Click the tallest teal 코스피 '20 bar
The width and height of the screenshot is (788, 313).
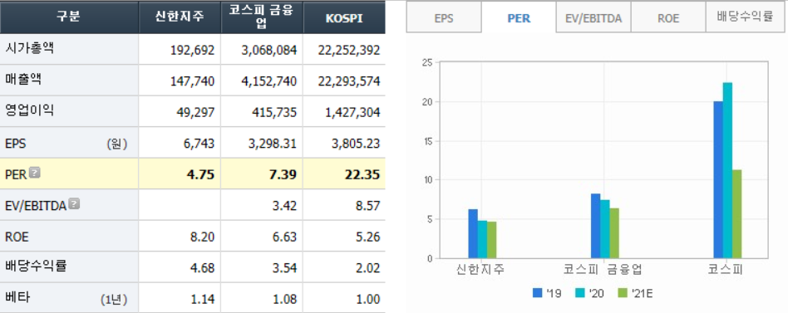click(727, 170)
